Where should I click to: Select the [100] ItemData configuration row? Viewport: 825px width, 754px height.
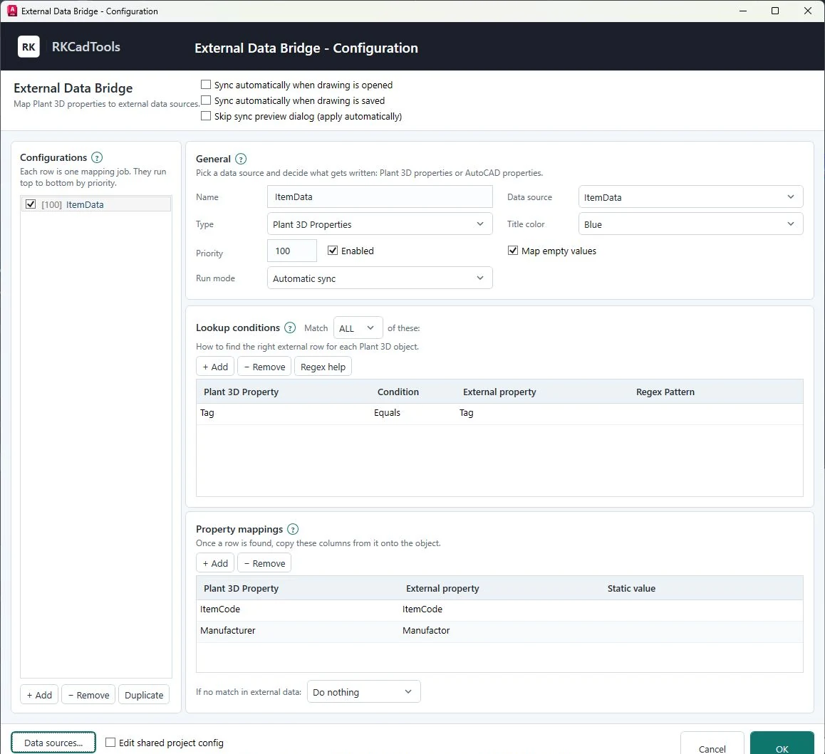pyautogui.click(x=95, y=204)
